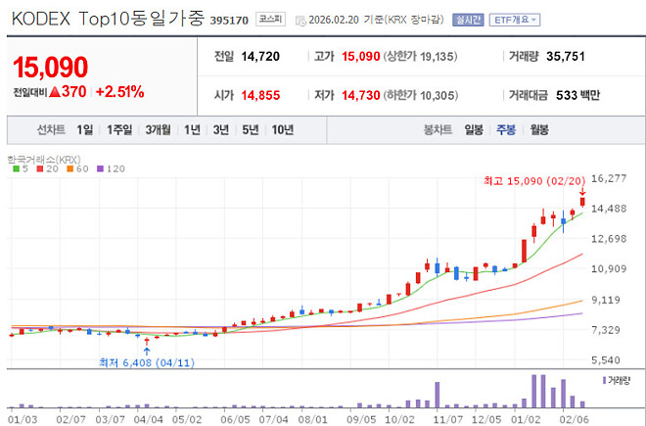
Task: Click the 최저 6,408 (04/11) marker label
Action: click(147, 363)
